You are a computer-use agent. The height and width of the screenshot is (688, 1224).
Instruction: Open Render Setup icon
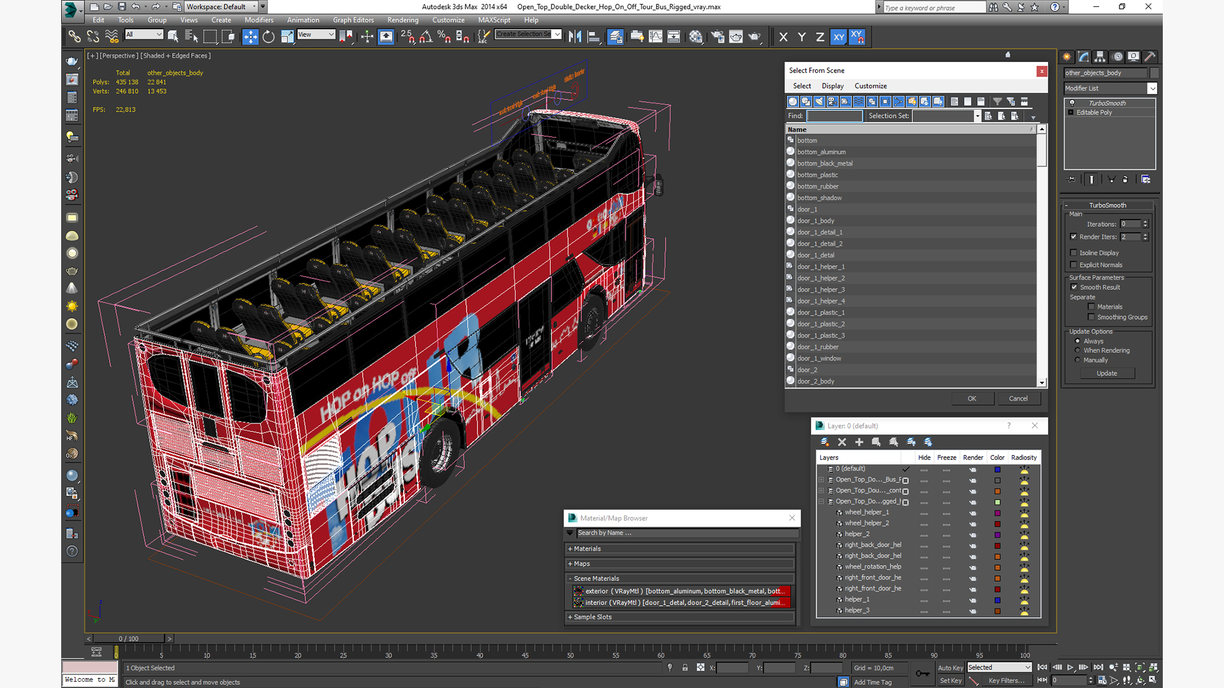[717, 37]
